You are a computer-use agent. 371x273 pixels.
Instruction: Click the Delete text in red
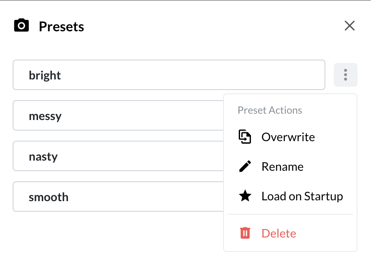(x=279, y=233)
